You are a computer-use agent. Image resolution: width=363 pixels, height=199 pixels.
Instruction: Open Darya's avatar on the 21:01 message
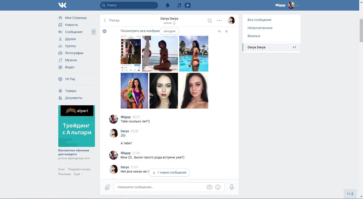coord(114,169)
